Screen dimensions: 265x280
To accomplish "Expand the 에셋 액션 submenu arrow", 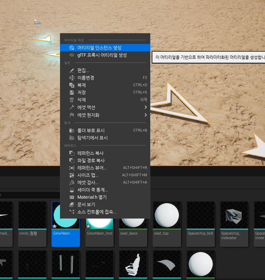I will pyautogui.click(x=146, y=107).
